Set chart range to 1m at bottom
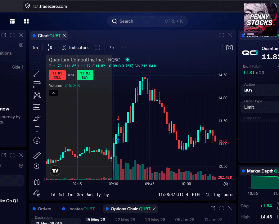The width and height of the screenshot is (279, 224). pyautogui.click(x=70, y=195)
